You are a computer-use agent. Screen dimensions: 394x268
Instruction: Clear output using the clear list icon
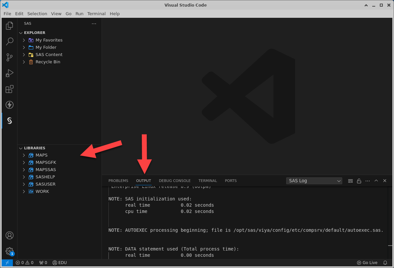(x=350, y=181)
